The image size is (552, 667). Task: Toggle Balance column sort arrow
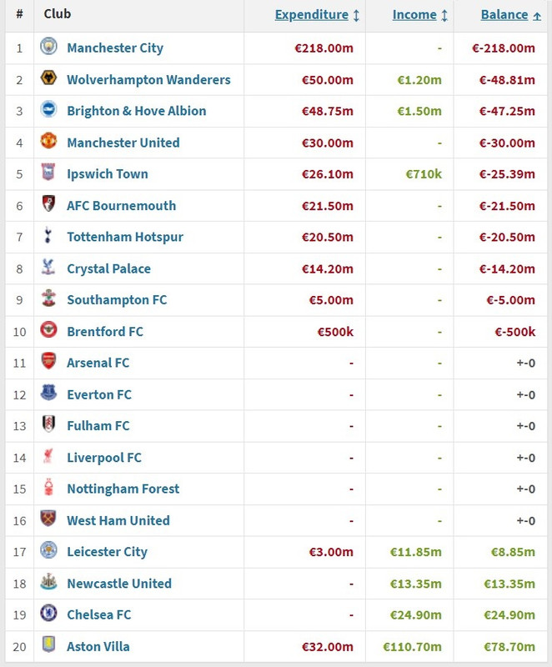537,16
